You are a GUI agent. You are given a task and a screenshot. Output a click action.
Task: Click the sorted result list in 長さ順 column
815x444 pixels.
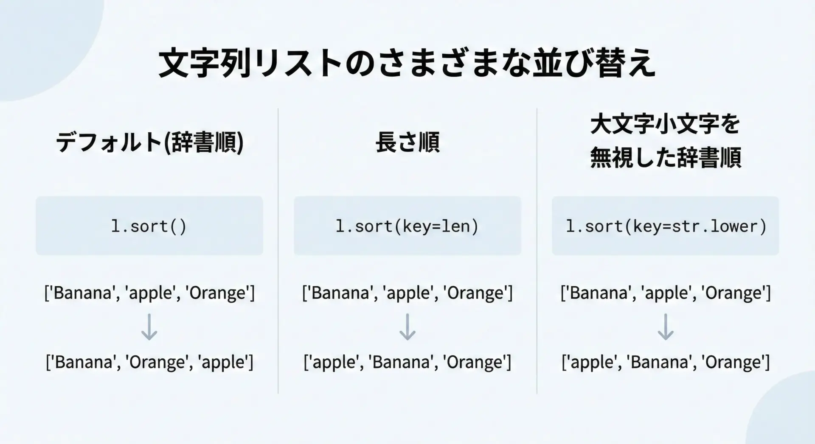[407, 362]
